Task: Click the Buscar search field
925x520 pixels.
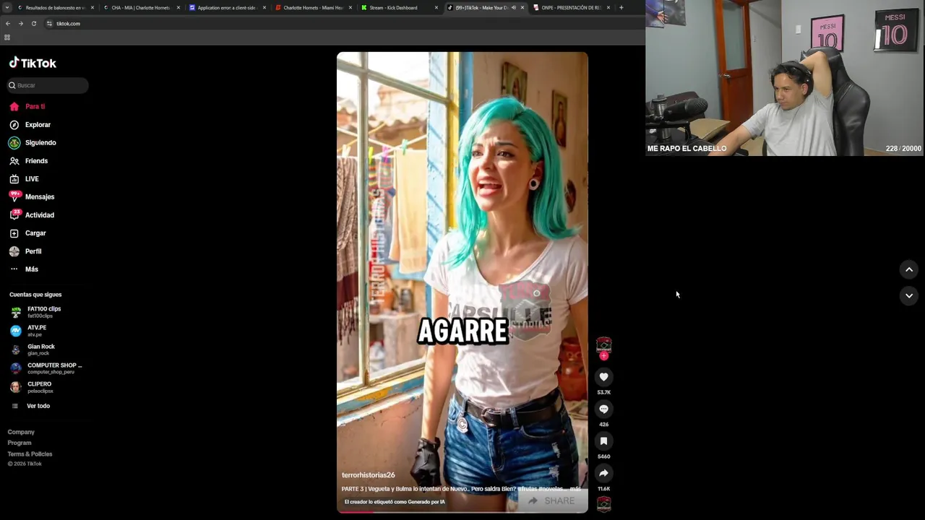Action: 48,85
